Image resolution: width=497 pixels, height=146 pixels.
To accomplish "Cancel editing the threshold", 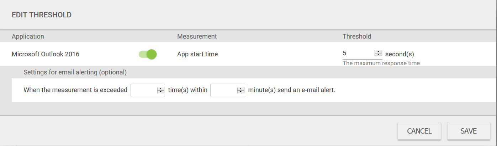I will [x=419, y=131].
